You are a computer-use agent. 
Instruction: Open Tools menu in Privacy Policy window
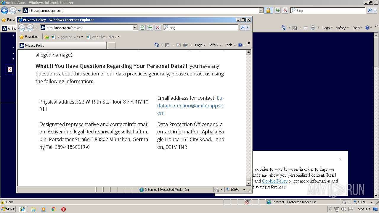[230, 45]
